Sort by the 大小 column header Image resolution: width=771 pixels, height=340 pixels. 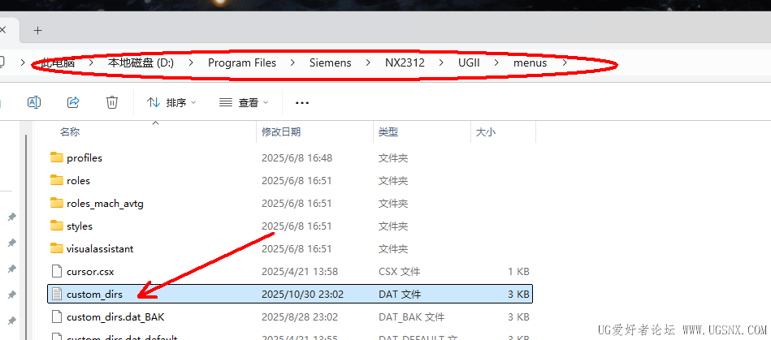(486, 131)
